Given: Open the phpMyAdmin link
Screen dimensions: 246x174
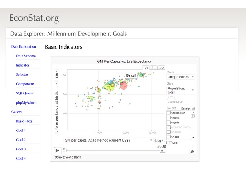Looking at the screenshot, I should click(26, 102).
